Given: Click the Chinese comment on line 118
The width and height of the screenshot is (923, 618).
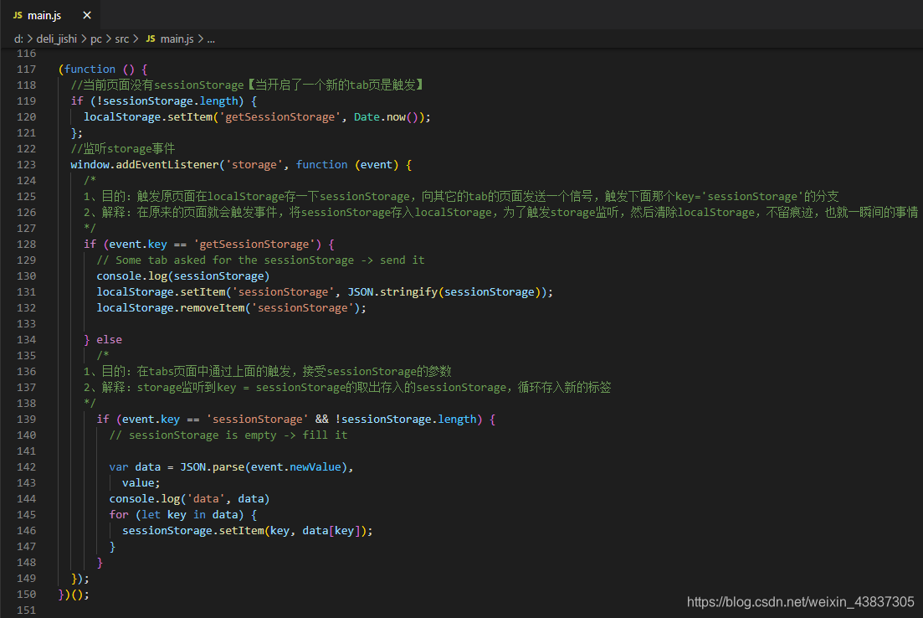Looking at the screenshot, I should click(x=247, y=85).
